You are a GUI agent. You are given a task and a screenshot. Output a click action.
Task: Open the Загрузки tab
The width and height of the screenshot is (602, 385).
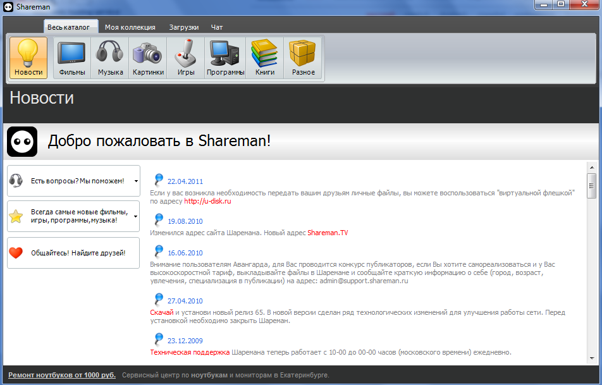(184, 27)
